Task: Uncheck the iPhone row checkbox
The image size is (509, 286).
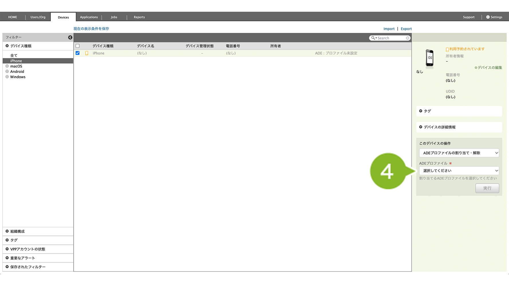Action: (78, 53)
